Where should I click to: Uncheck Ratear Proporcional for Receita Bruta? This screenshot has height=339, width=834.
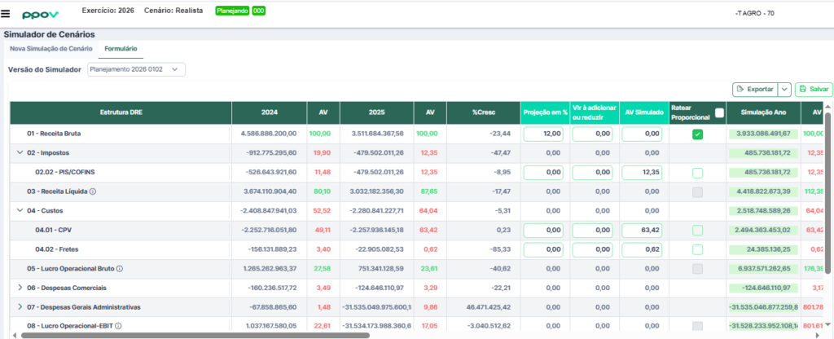697,134
